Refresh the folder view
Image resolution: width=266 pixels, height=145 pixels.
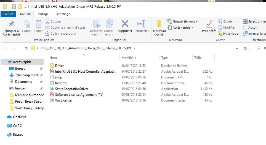[245, 48]
